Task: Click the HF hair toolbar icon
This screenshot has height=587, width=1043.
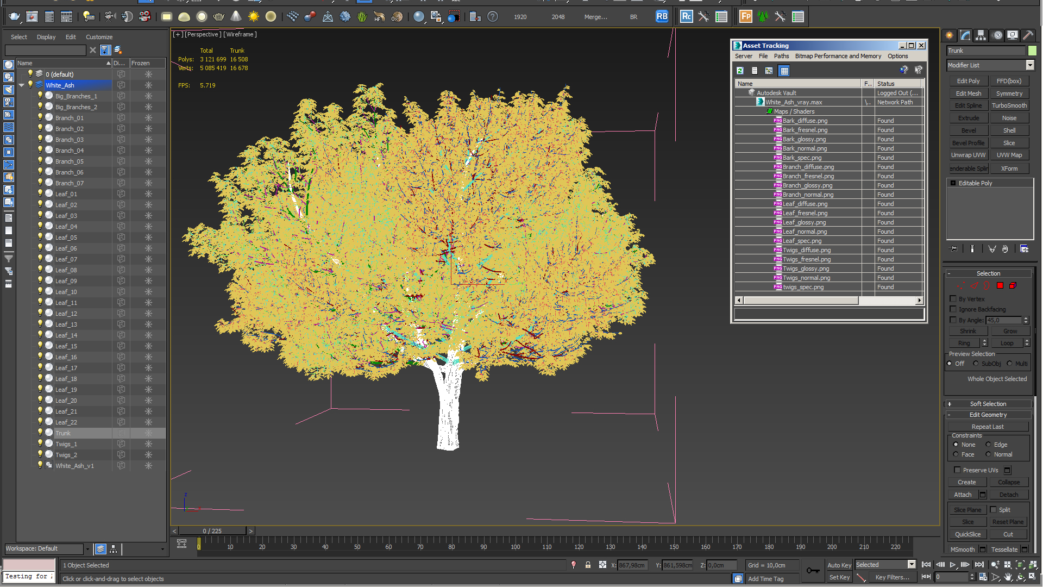Action: click(379, 17)
